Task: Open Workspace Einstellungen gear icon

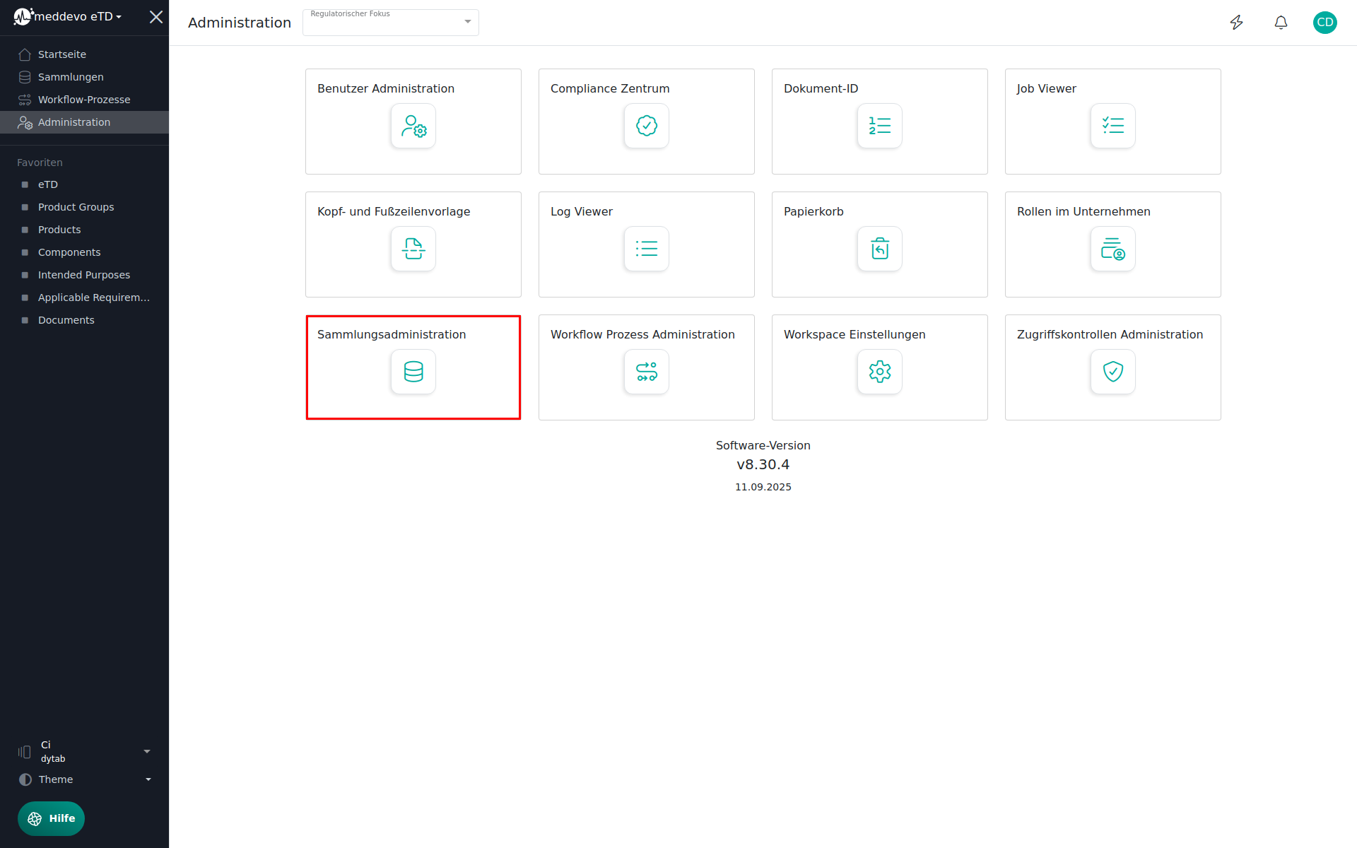Action: pyautogui.click(x=880, y=372)
